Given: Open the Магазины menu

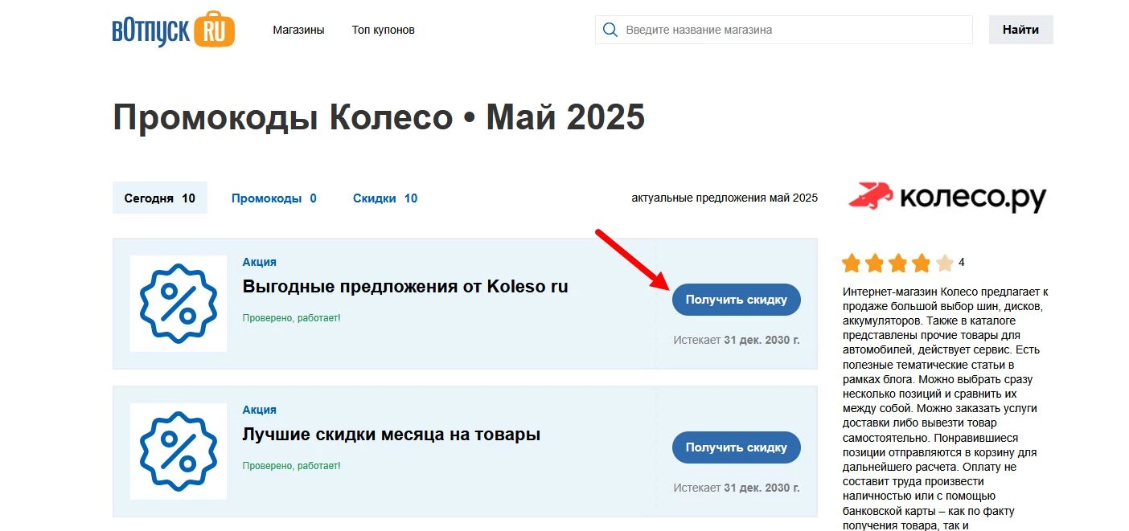Looking at the screenshot, I should pyautogui.click(x=298, y=30).
